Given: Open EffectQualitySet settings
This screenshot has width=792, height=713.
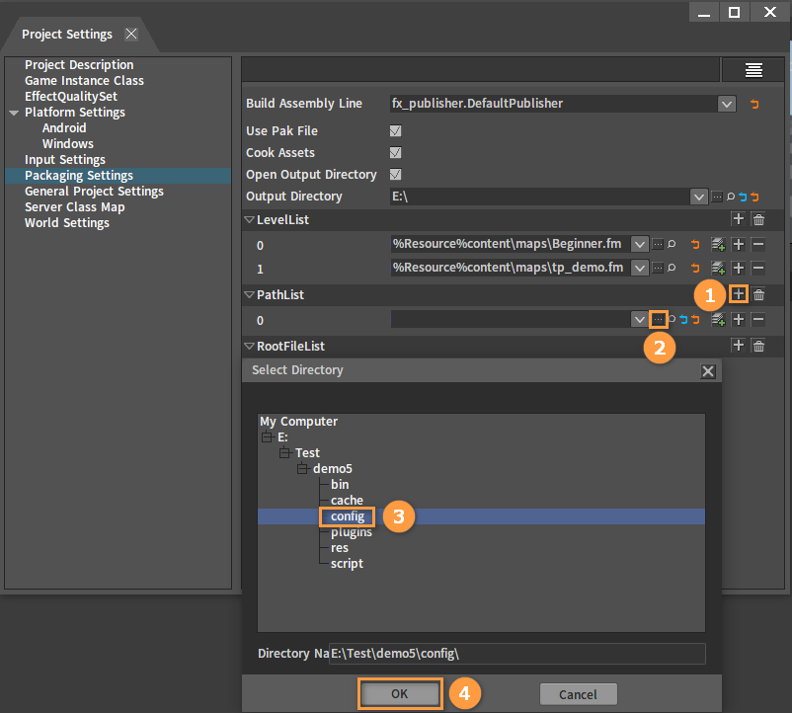Looking at the screenshot, I should (x=71, y=96).
